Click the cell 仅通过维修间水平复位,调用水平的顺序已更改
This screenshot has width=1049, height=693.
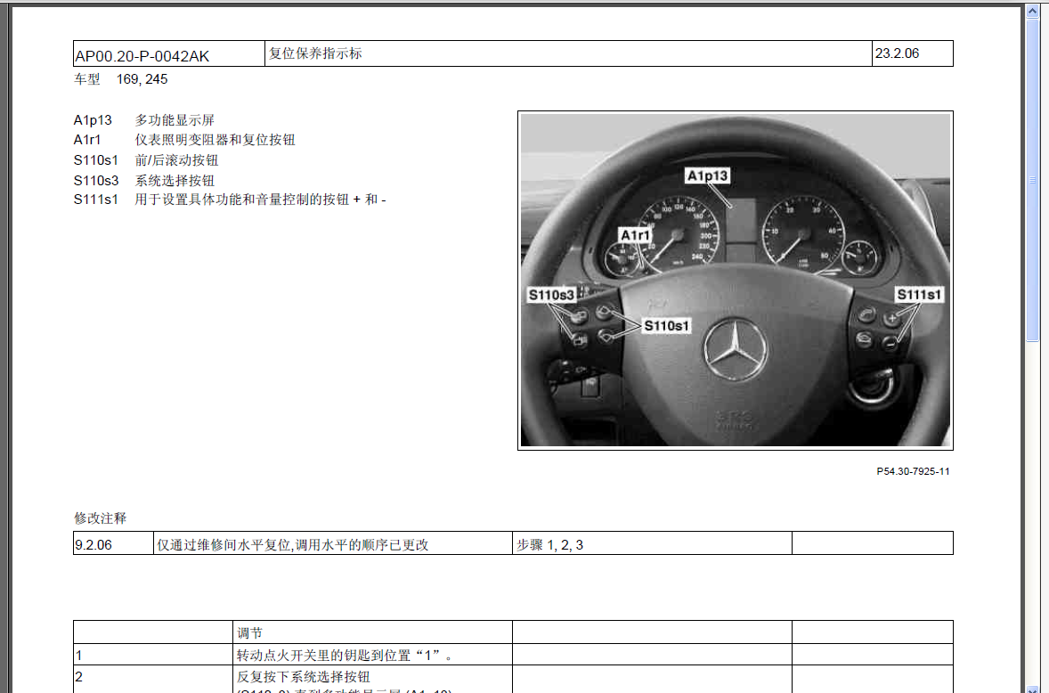pyautogui.click(x=332, y=543)
